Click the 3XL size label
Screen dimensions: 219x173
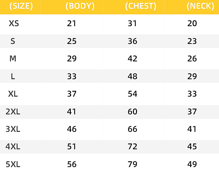[13, 129]
